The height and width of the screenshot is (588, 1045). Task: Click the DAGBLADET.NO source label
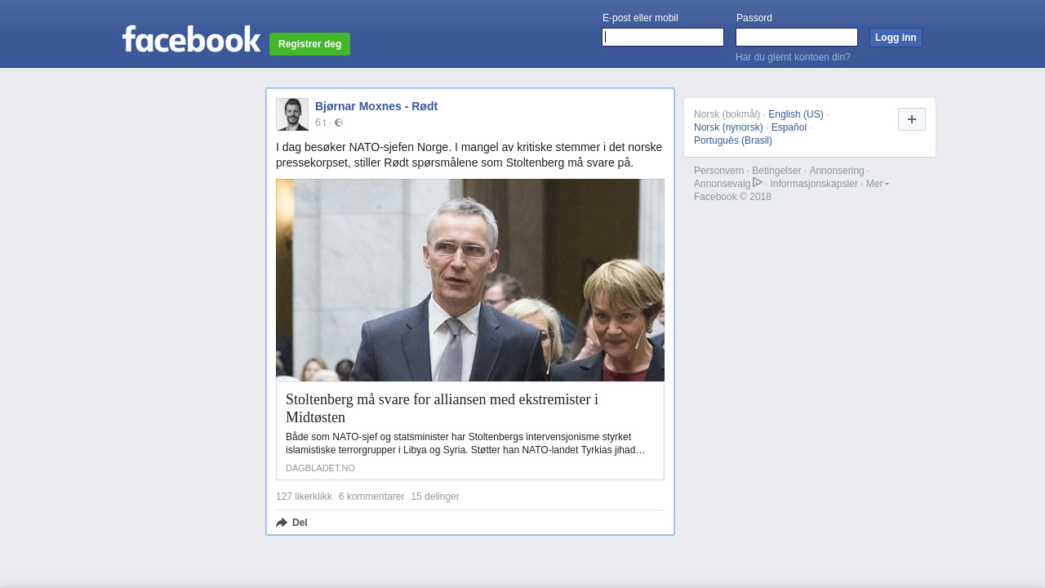pos(320,468)
